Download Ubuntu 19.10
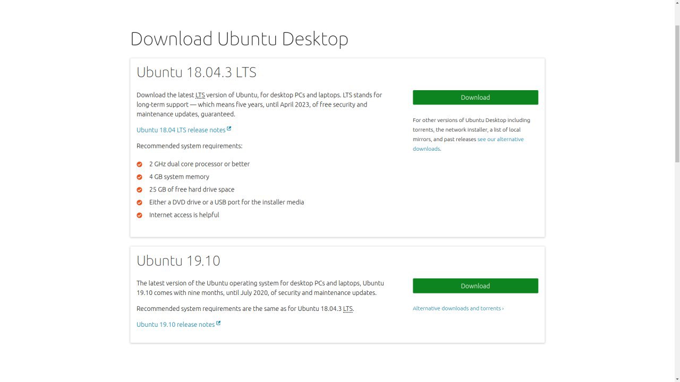 (475, 285)
